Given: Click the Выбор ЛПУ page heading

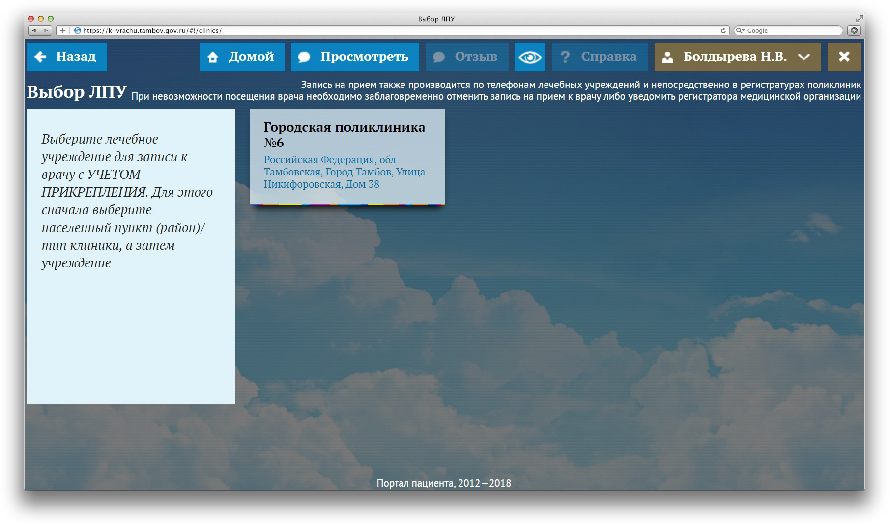Looking at the screenshot, I should point(77,92).
